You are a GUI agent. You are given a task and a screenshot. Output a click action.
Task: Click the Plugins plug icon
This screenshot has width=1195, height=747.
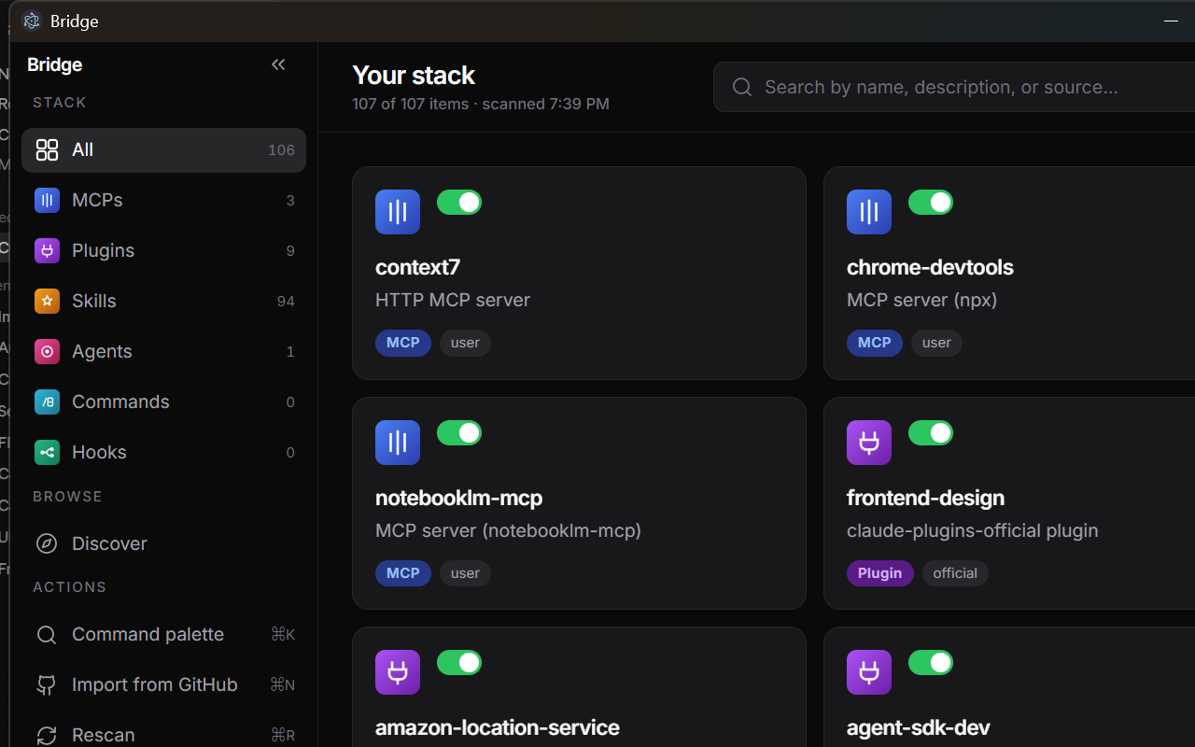click(47, 250)
